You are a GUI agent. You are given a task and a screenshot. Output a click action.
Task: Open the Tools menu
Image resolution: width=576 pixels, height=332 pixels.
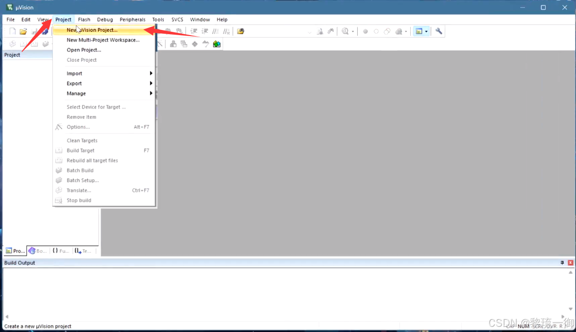click(x=158, y=20)
